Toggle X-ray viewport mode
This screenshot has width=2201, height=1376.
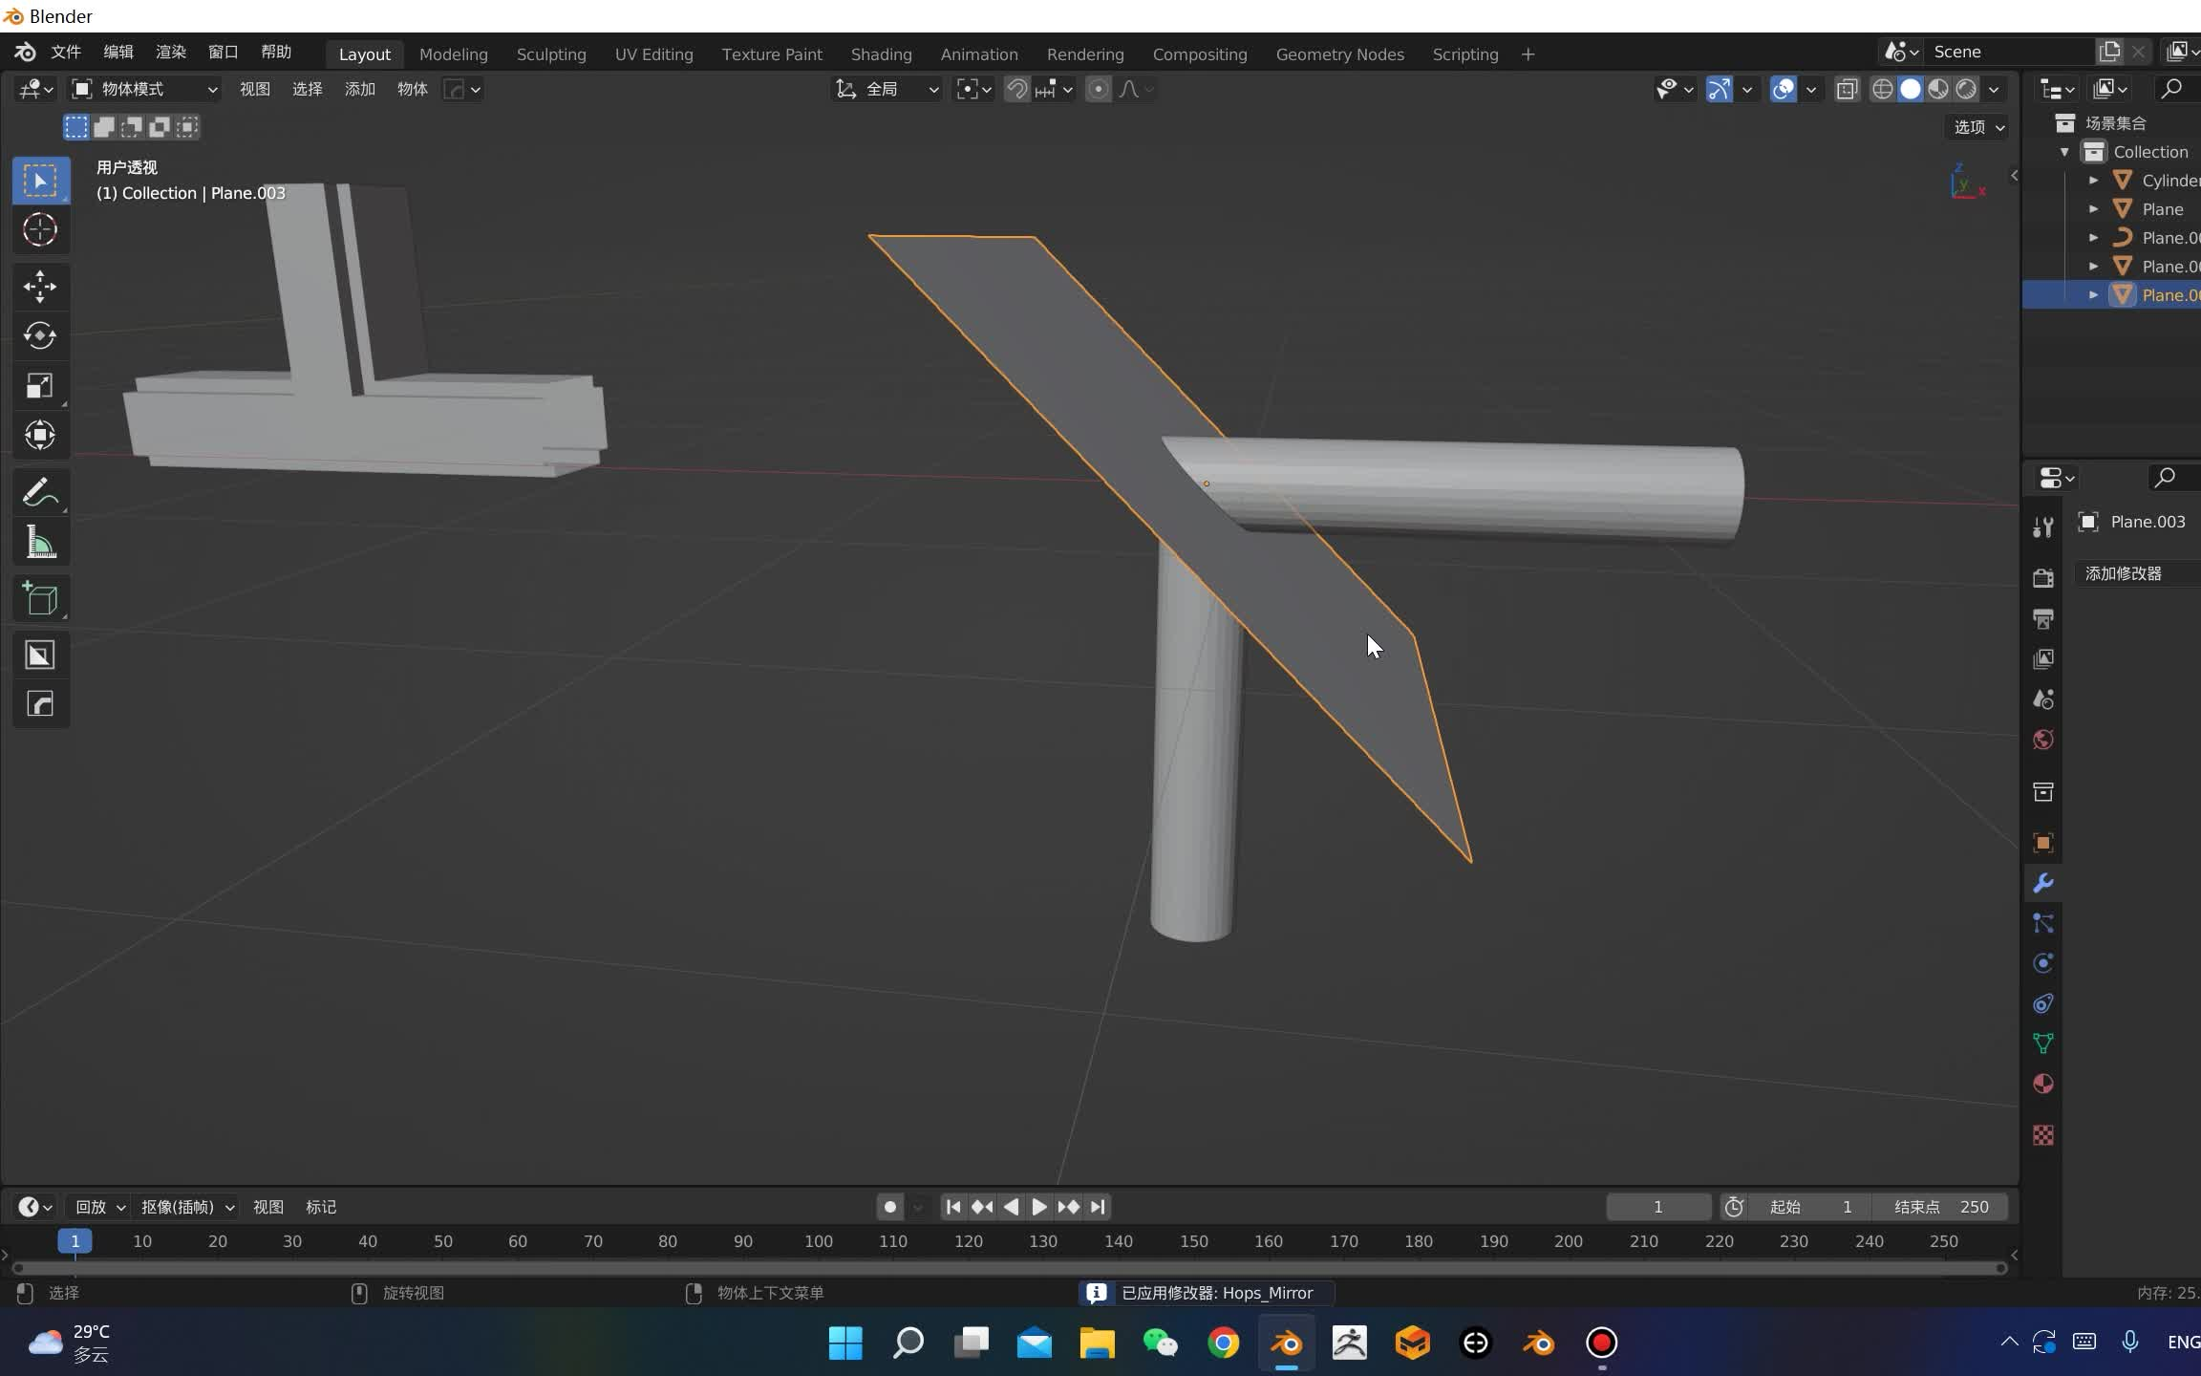[1847, 89]
